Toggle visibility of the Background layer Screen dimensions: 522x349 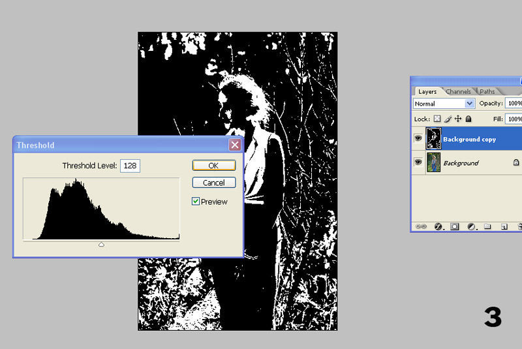click(418, 162)
